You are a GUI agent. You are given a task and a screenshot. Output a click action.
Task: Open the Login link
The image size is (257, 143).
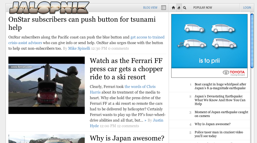coord(247,8)
